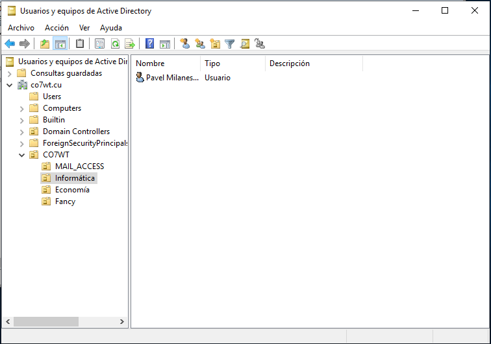The width and height of the screenshot is (491, 344).
Task: Select MAIL_ACCESS organizational unit
Action: (x=79, y=166)
